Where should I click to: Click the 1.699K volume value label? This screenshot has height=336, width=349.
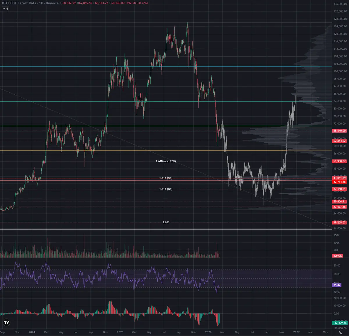338,256
